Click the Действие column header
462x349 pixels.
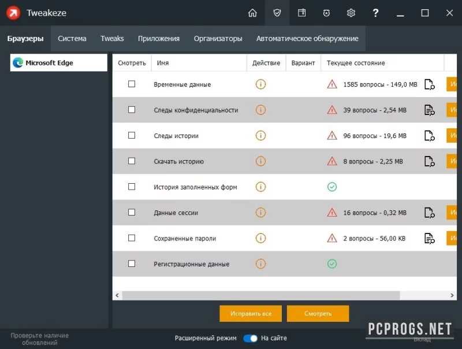tap(266, 63)
